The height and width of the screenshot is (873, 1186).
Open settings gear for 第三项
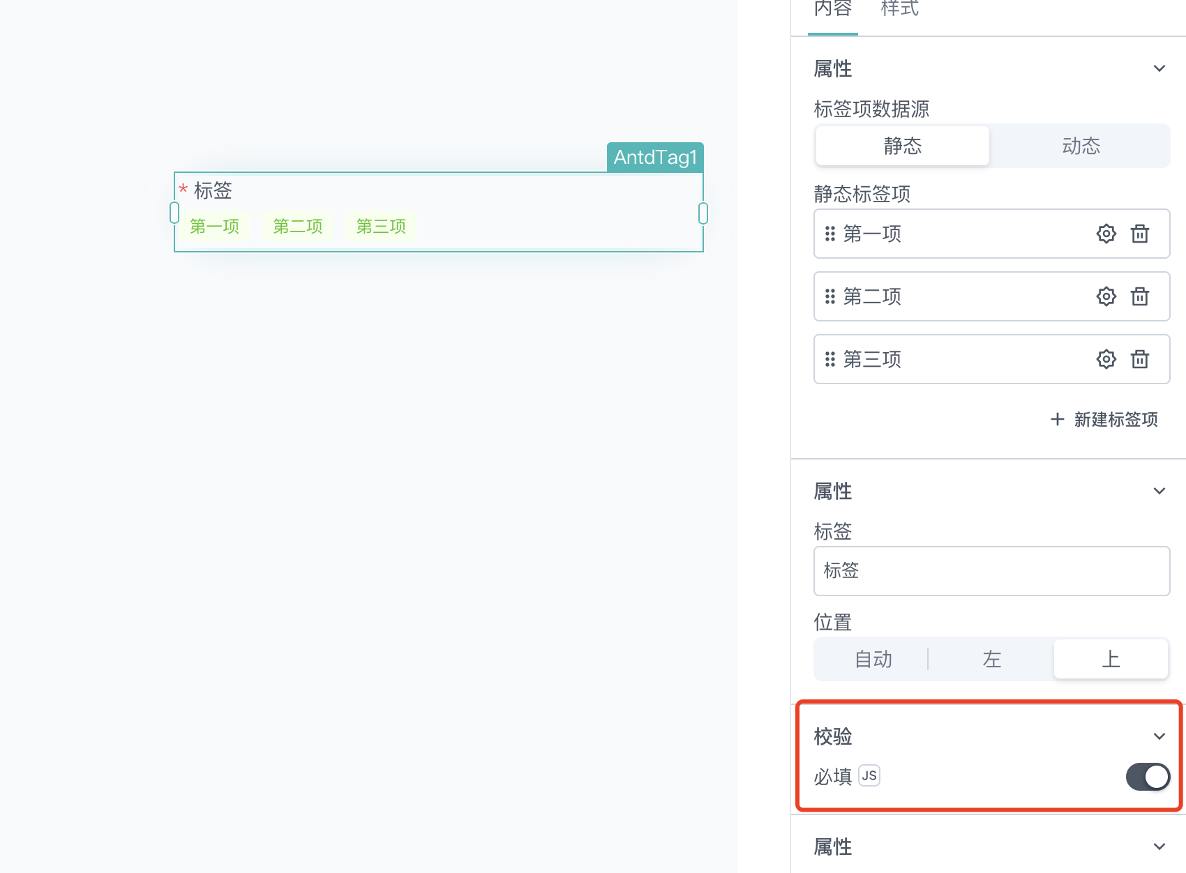pyautogui.click(x=1106, y=359)
